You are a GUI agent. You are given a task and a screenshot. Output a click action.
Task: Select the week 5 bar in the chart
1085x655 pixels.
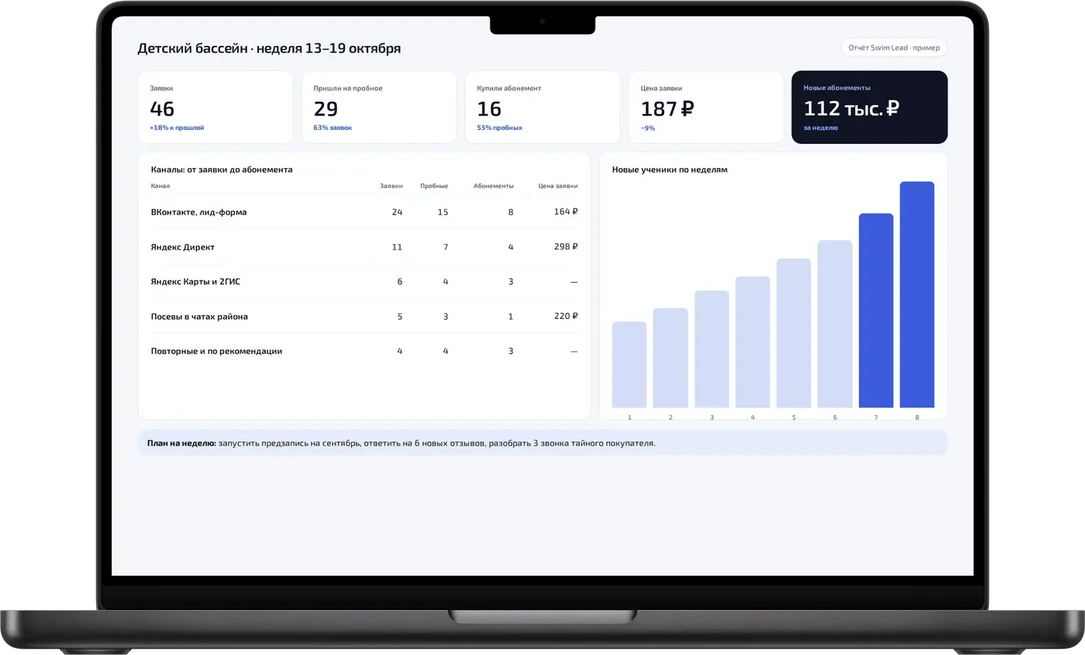[794, 333]
